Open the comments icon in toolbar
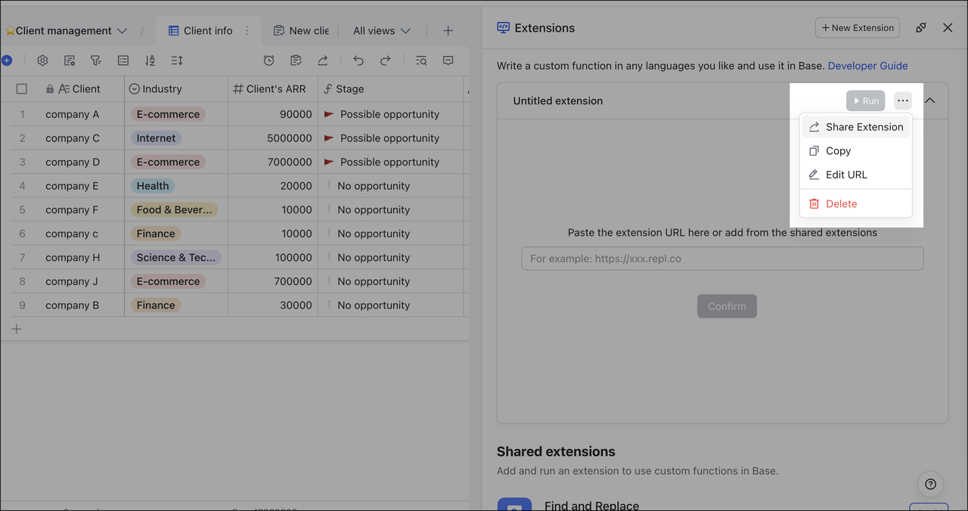 (x=448, y=60)
